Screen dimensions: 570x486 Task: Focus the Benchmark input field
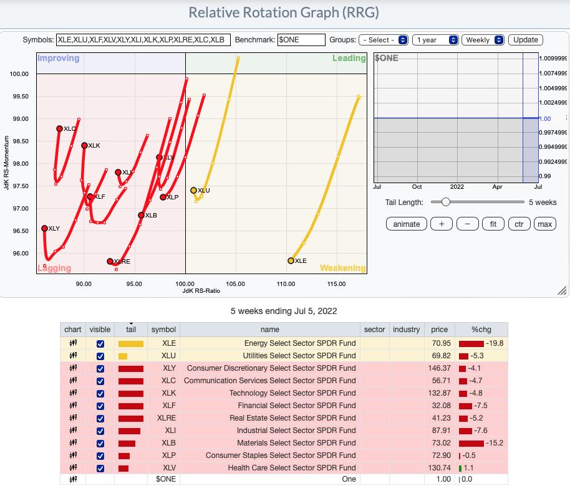point(301,40)
